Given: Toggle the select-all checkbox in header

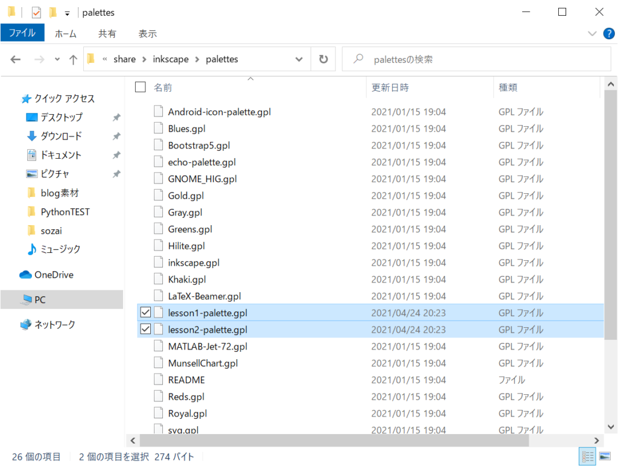Looking at the screenshot, I should [140, 87].
